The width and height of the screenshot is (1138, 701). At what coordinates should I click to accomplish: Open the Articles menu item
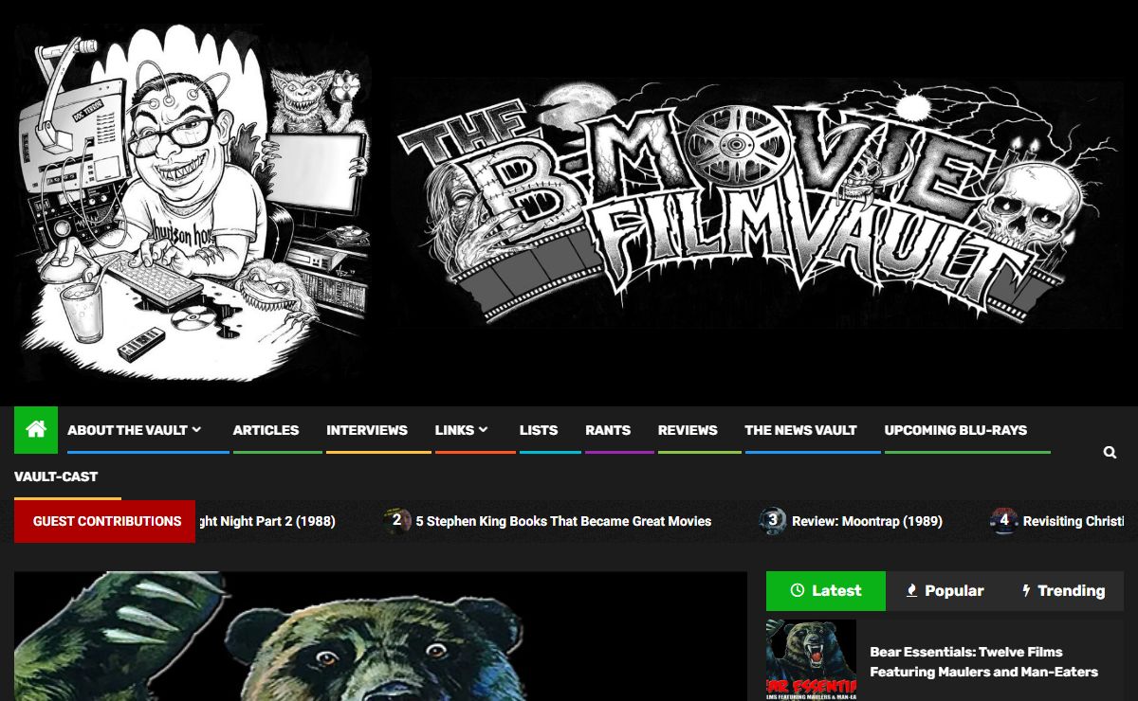266,430
